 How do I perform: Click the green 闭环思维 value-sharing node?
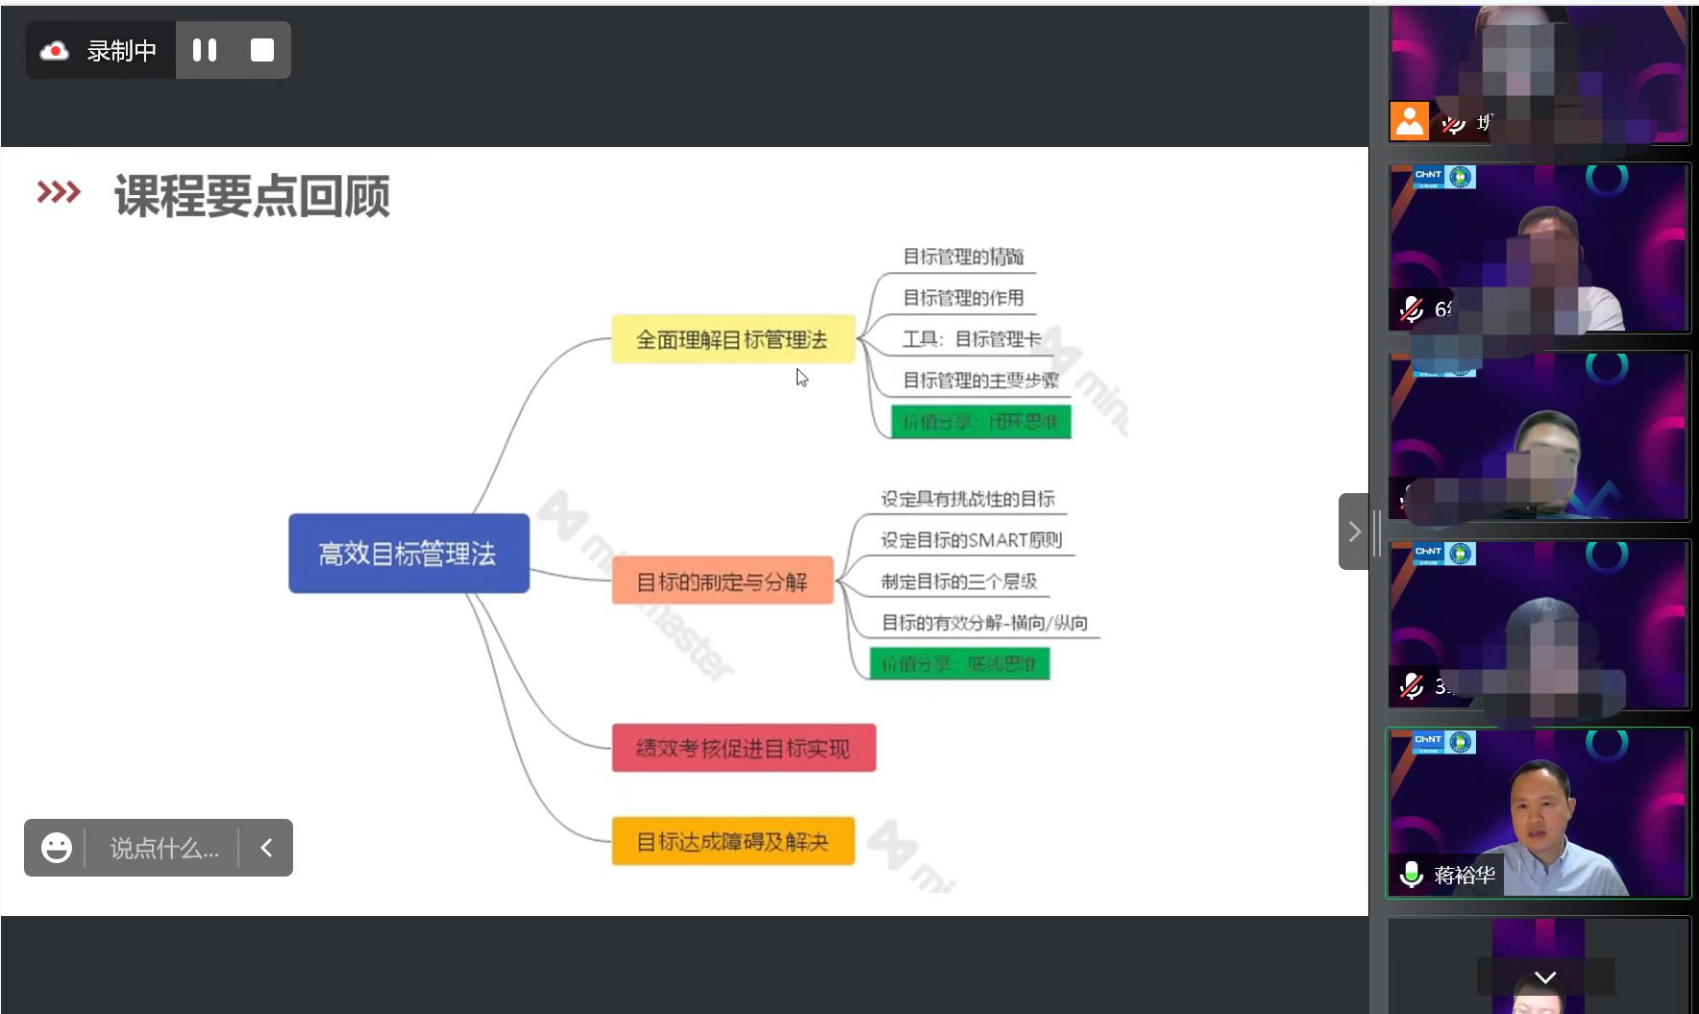pos(980,422)
